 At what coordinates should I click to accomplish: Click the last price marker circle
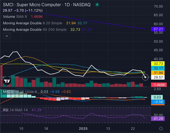click(146, 77)
